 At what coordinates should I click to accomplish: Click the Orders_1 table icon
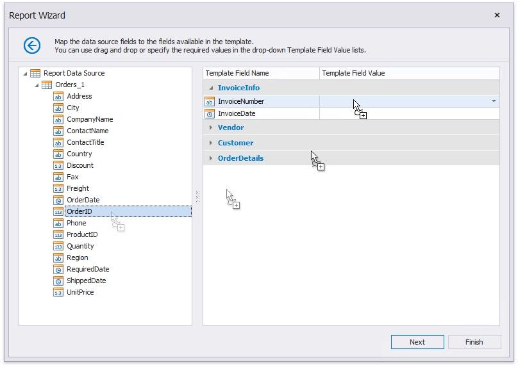point(47,85)
